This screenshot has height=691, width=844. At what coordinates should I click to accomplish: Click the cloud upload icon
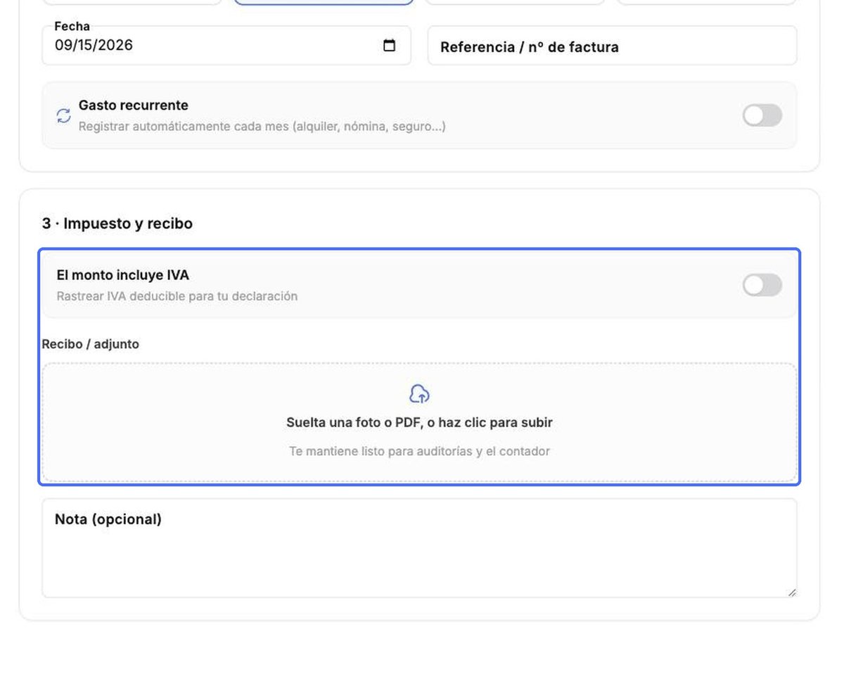[419, 394]
